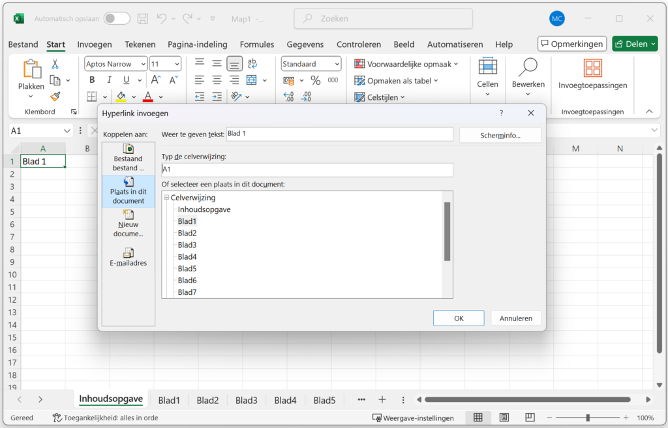
Task: Center text horizontally
Action: [x=217, y=80]
